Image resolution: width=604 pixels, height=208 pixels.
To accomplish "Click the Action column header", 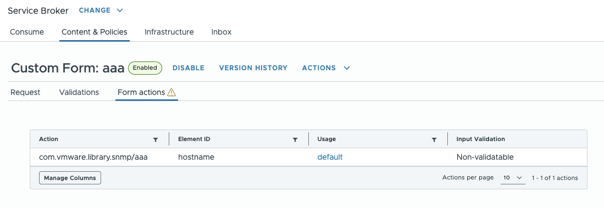I will [x=49, y=139].
